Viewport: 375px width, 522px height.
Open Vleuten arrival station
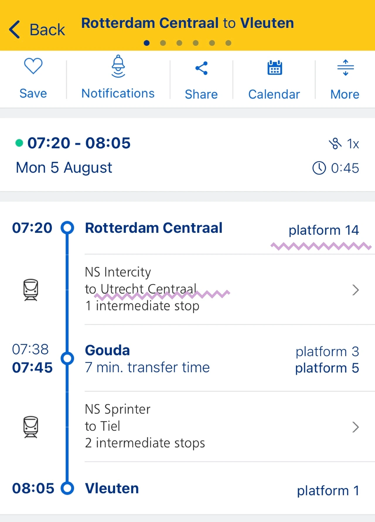[112, 488]
